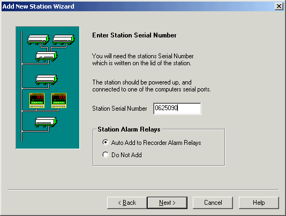Select the Do Not Add option

(x=106, y=155)
